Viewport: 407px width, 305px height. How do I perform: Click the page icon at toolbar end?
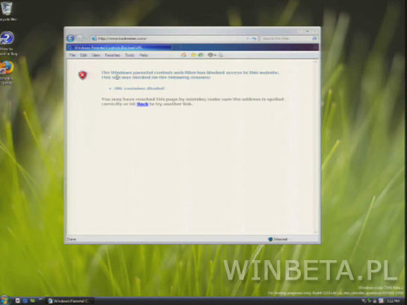point(221,55)
